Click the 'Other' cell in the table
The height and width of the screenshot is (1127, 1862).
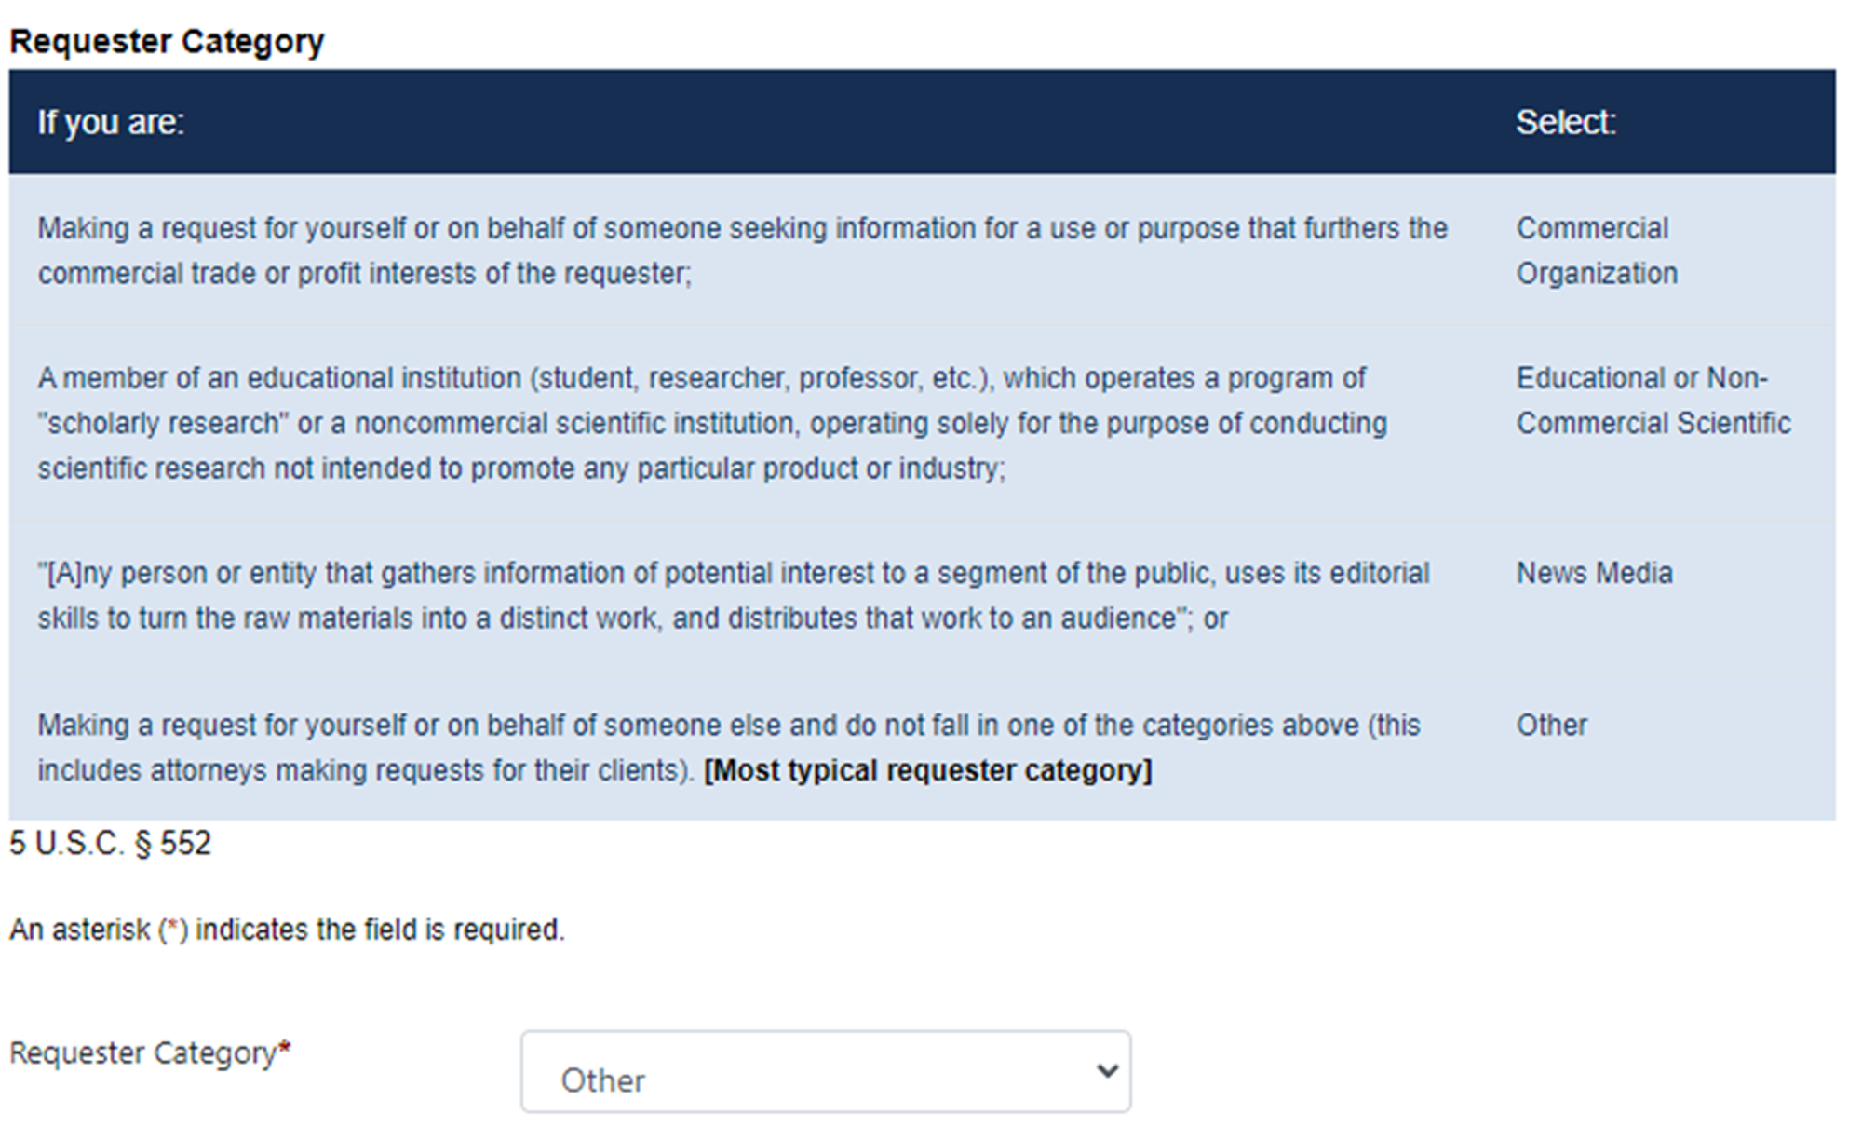[1551, 726]
